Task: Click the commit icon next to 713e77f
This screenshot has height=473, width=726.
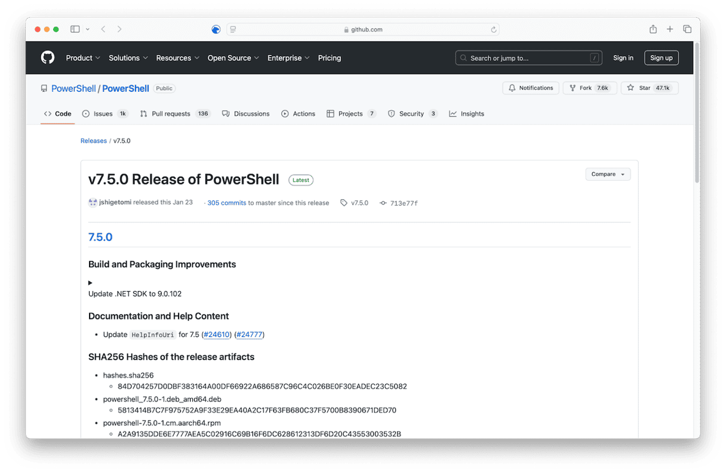Action: click(x=383, y=203)
